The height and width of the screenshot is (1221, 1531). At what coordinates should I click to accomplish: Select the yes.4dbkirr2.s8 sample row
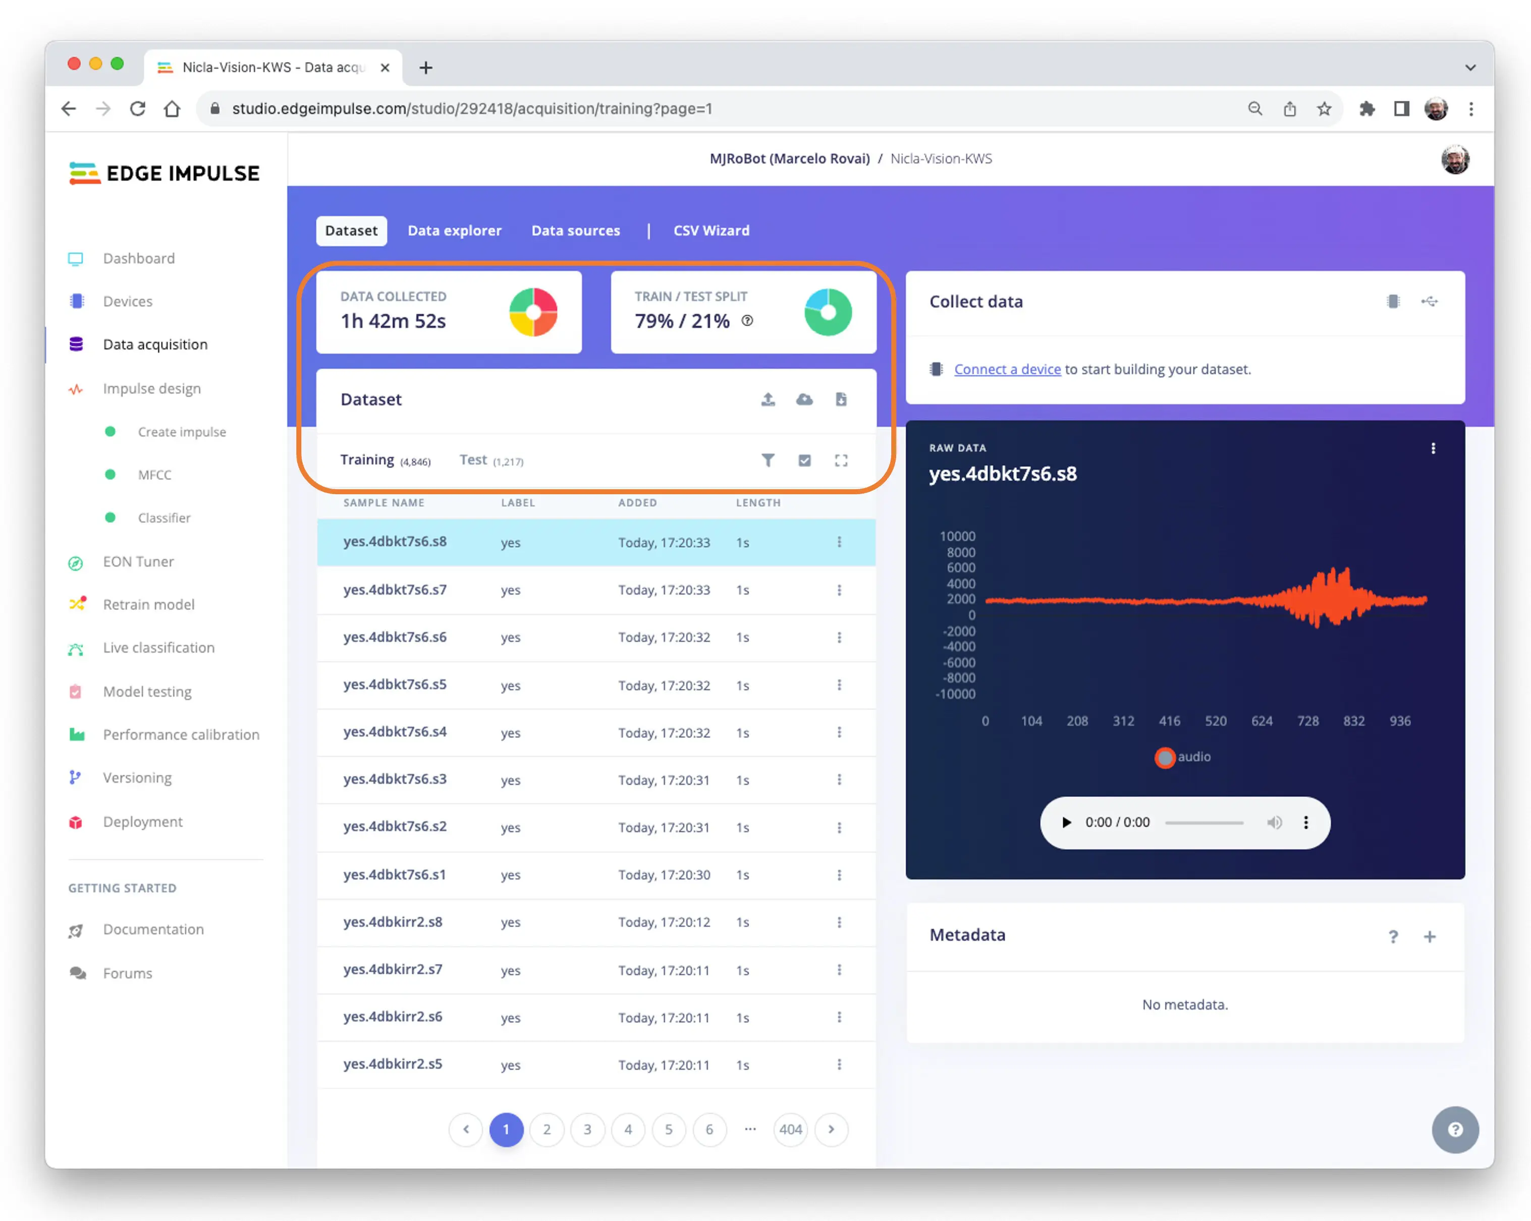pyautogui.click(x=393, y=921)
